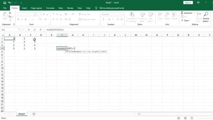Toggle Underline formatting
213x120 pixels.
tap(26, 19)
